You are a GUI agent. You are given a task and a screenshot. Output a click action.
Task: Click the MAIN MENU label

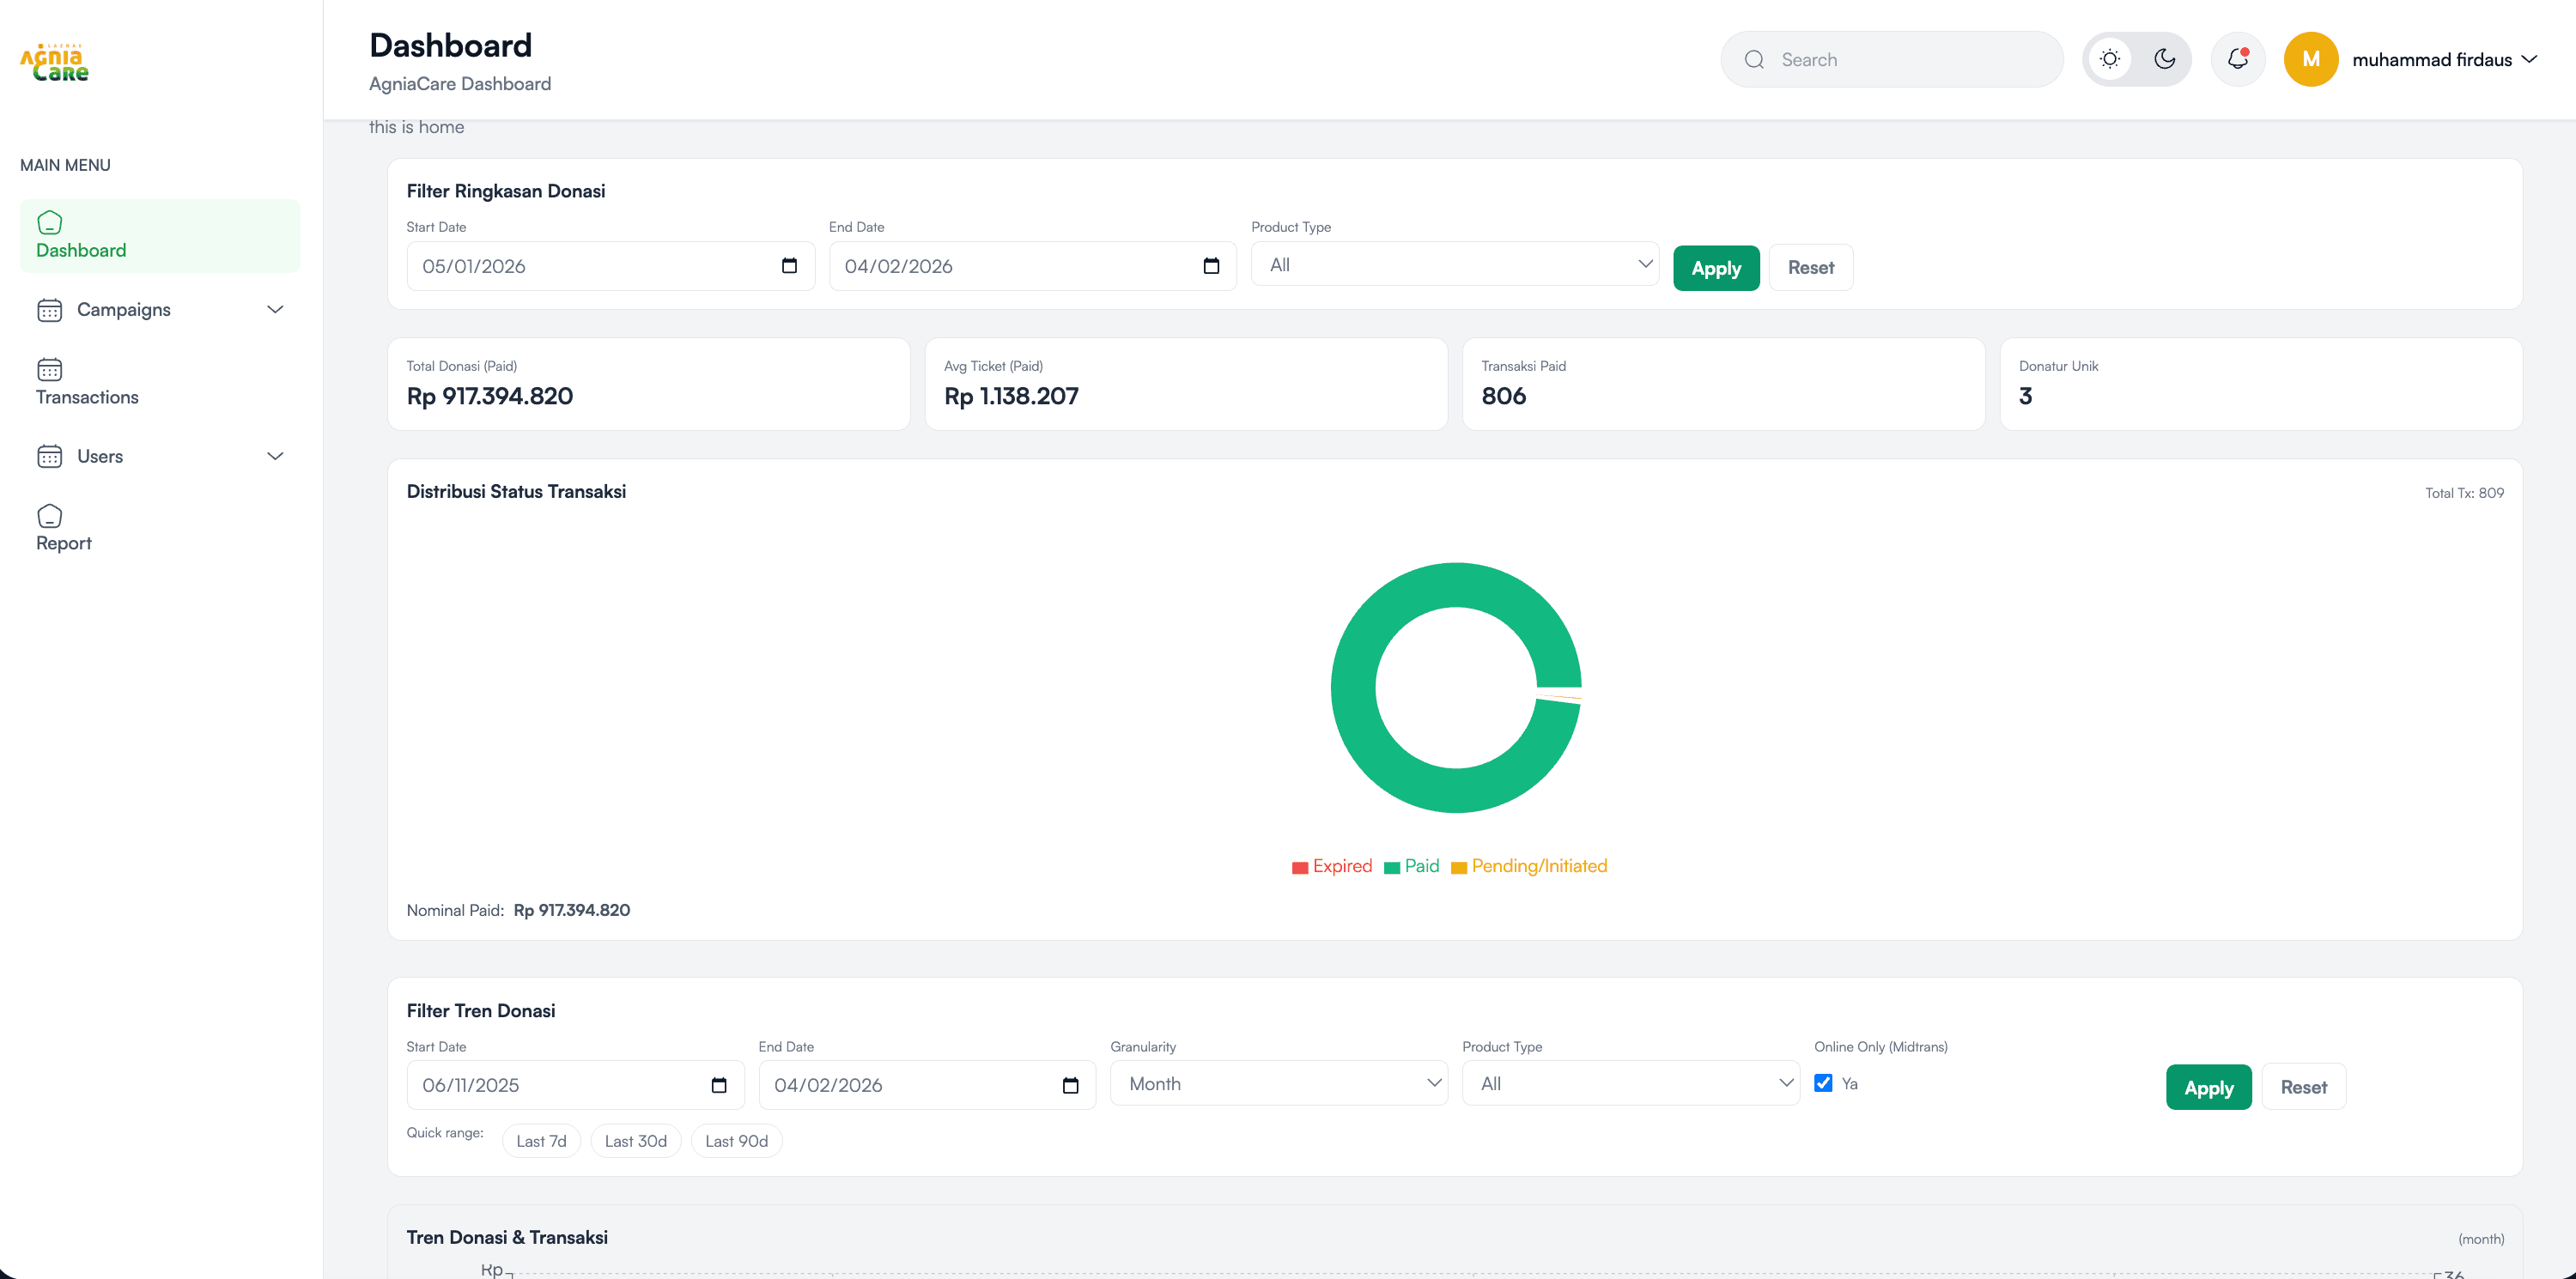click(x=65, y=165)
